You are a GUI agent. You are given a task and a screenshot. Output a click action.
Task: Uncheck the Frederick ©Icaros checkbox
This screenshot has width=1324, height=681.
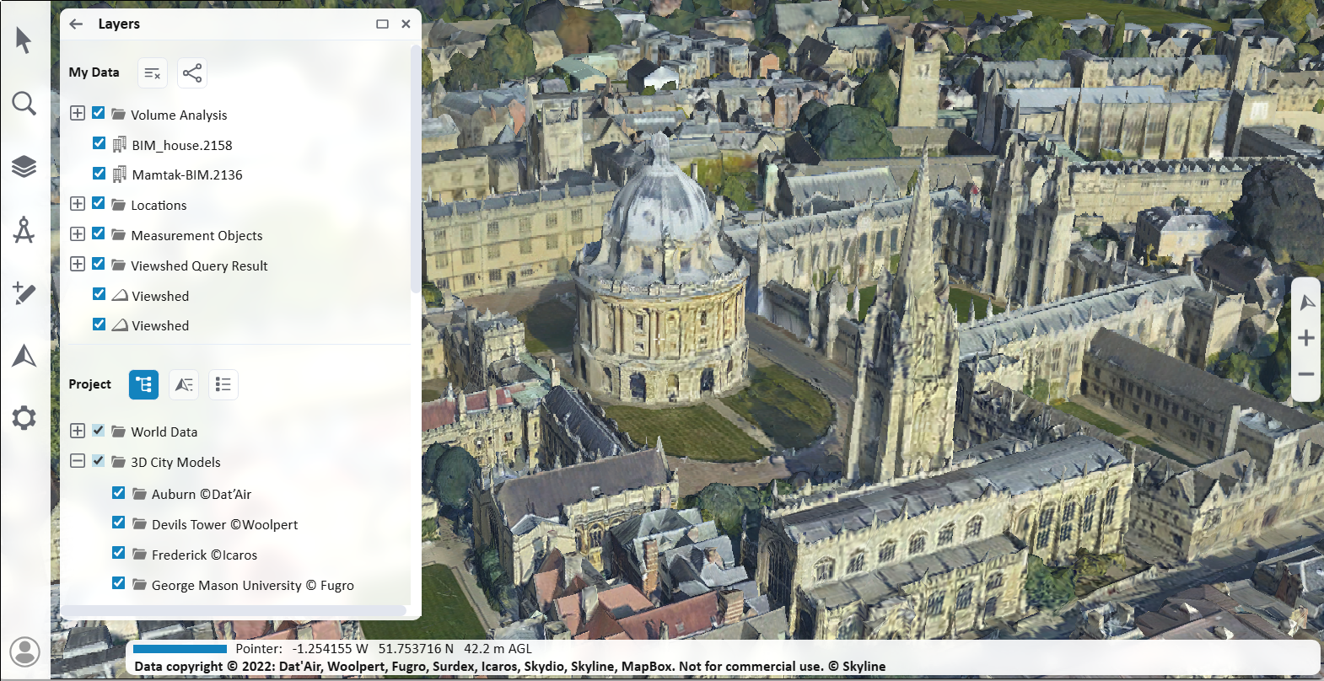(119, 553)
